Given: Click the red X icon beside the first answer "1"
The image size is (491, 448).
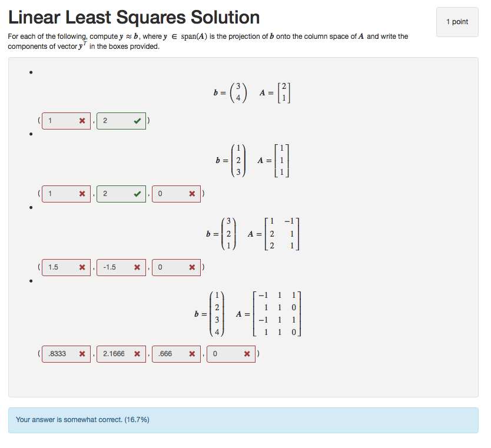Looking at the screenshot, I should tap(81, 121).
